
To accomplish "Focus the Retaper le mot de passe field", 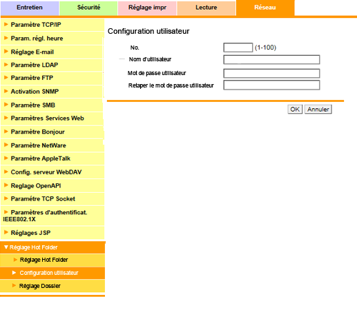I will [271, 85].
